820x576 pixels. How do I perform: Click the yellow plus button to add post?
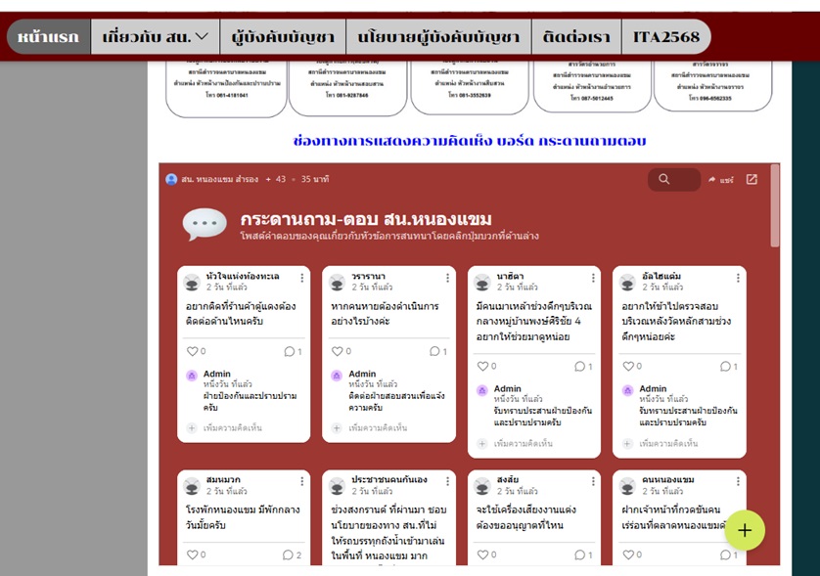(745, 530)
